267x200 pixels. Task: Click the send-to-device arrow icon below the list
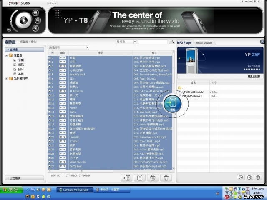126,178
